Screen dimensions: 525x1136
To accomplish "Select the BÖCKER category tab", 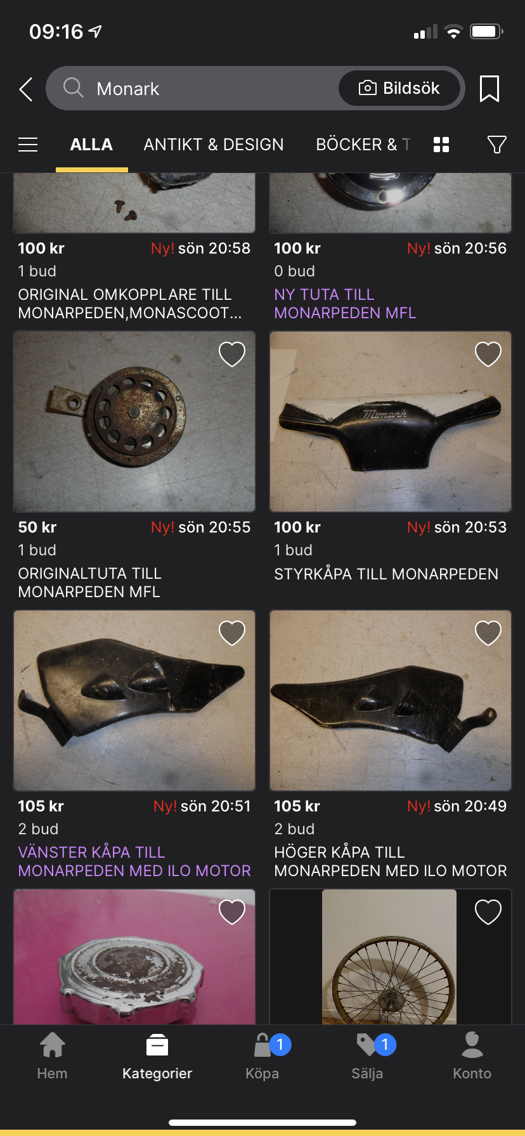I will (363, 145).
